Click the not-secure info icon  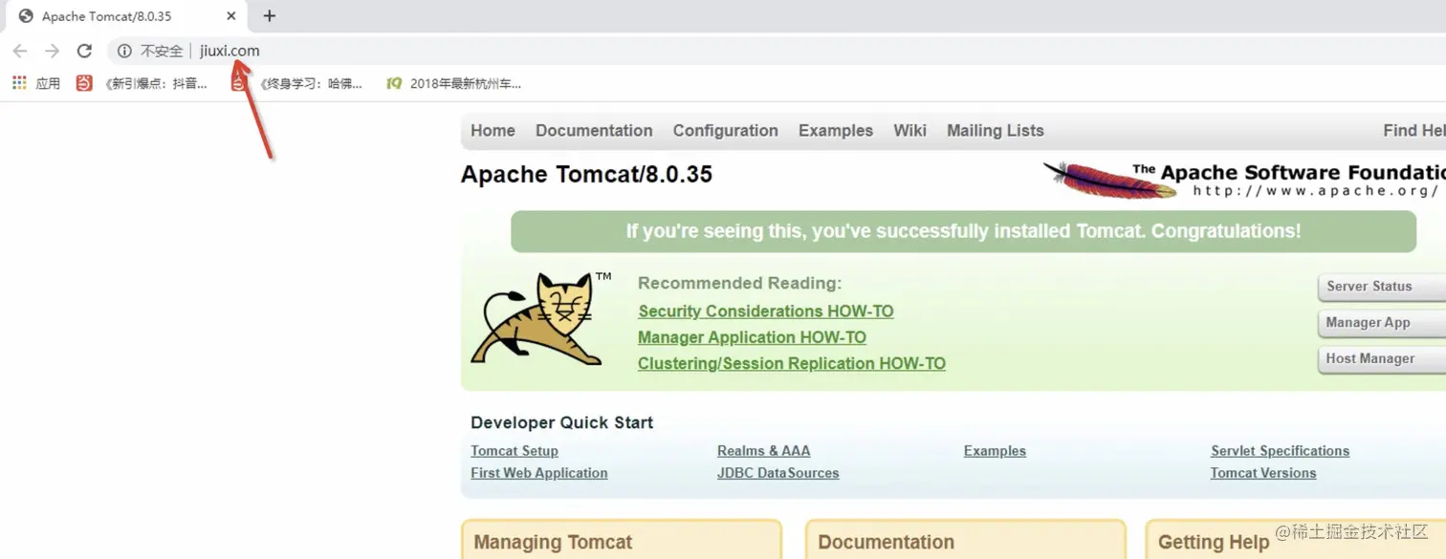124,51
